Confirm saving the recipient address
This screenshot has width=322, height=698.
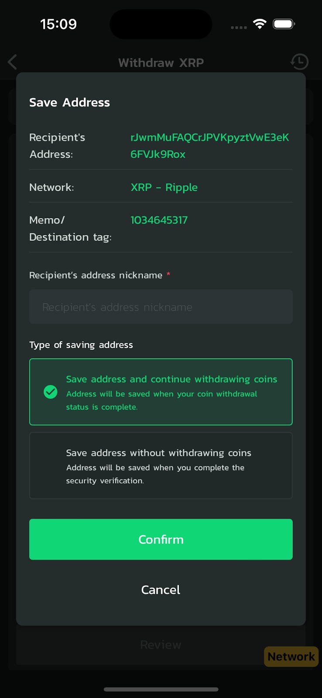[161, 539]
